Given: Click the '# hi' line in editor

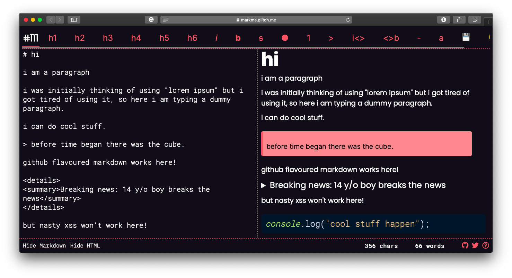Looking at the screenshot, I should click(x=31, y=54).
